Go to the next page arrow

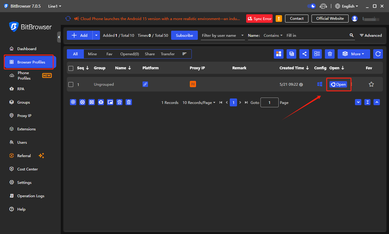[240, 103]
